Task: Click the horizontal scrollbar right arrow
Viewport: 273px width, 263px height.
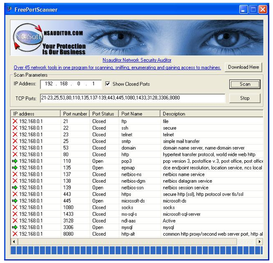Action: point(260,242)
